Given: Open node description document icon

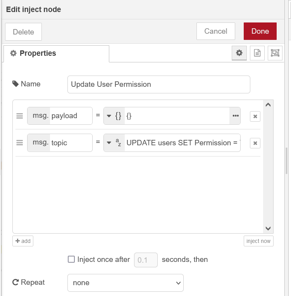Looking at the screenshot, I should pos(257,53).
